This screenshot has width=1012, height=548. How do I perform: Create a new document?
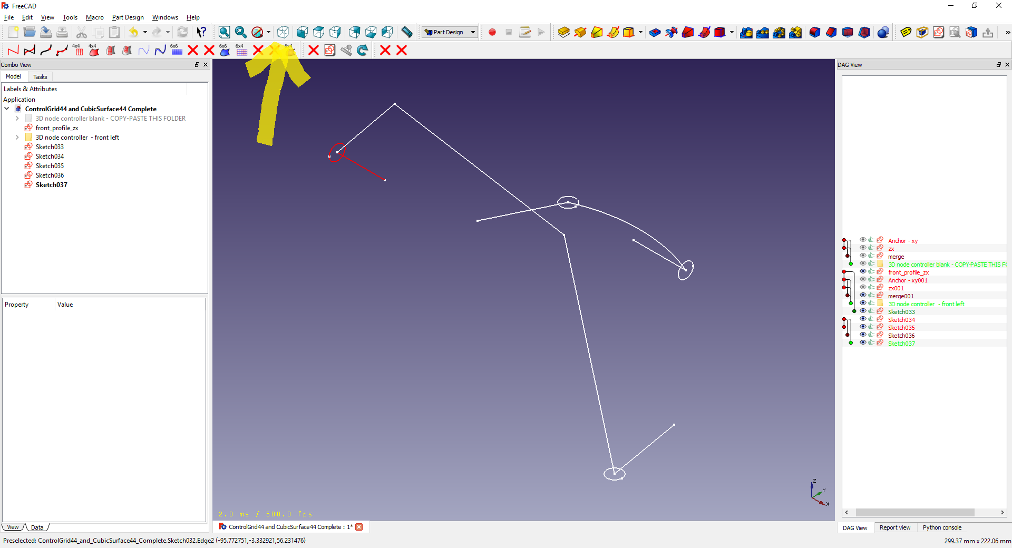(13, 32)
